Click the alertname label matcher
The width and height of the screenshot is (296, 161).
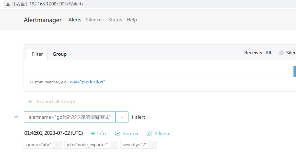[x=70, y=117]
